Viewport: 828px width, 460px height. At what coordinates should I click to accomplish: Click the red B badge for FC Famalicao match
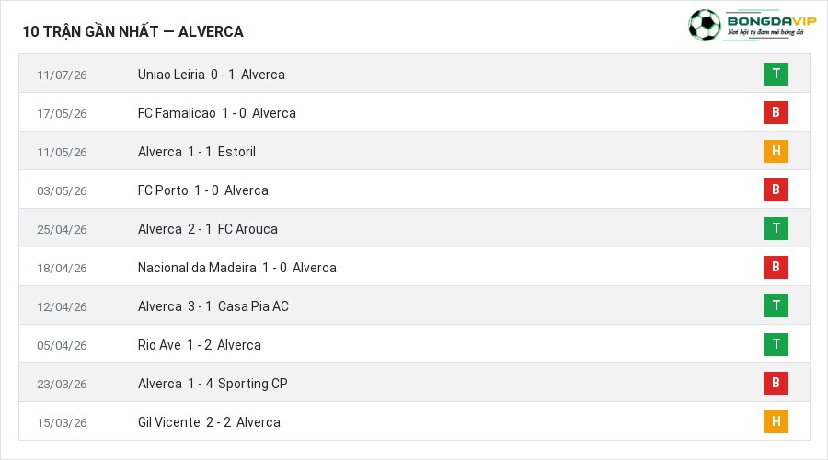pos(776,112)
